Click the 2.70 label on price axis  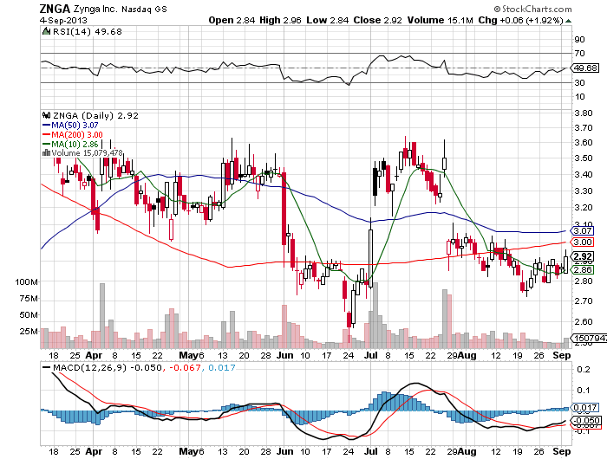[x=584, y=301]
